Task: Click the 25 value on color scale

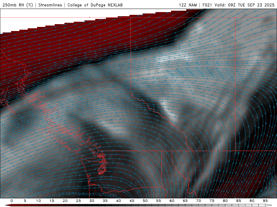Action: pos(79,201)
